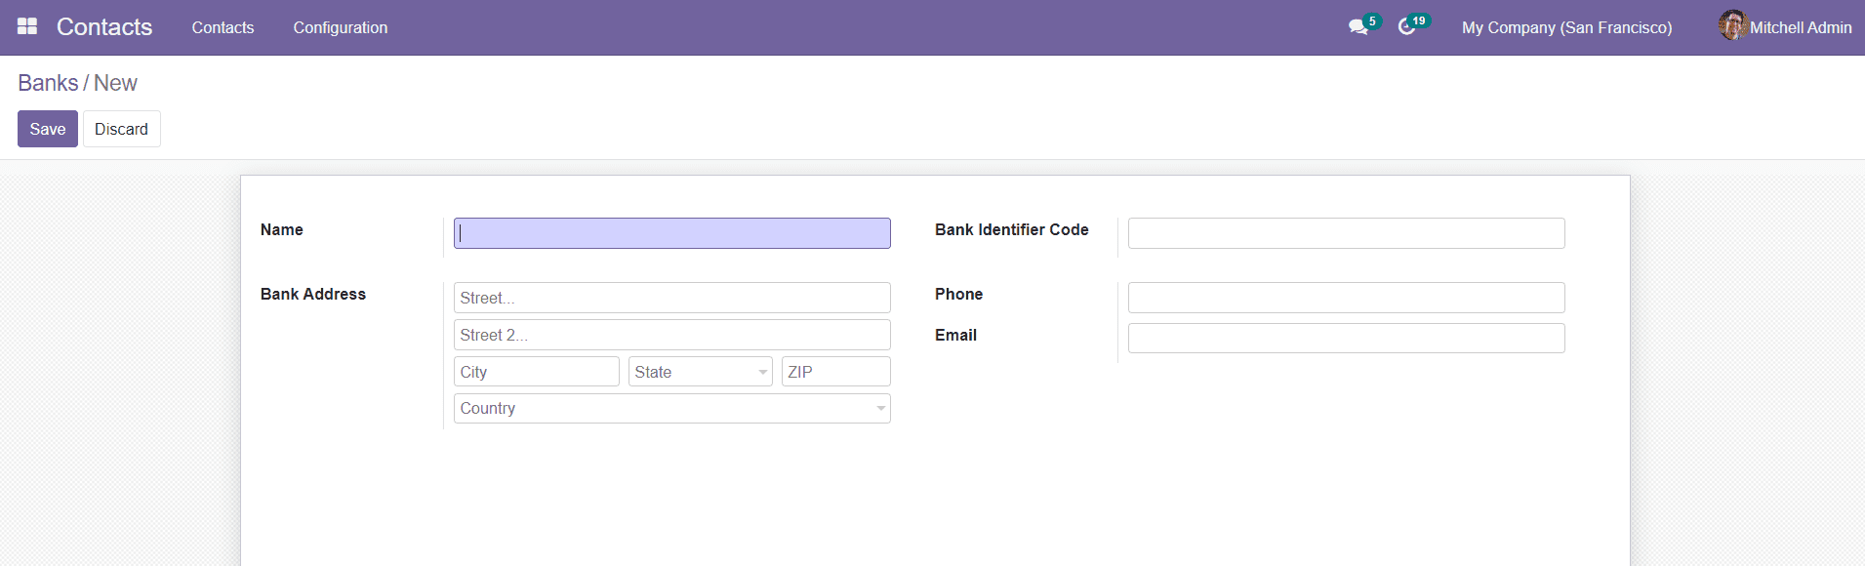Expand the State dropdown arrow
The height and width of the screenshot is (566, 1865).
point(760,372)
